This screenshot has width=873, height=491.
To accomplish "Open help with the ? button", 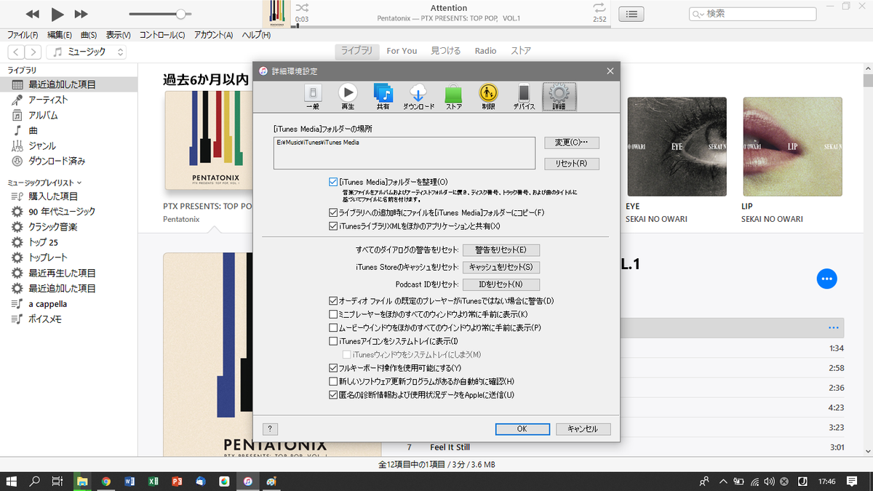I will pyautogui.click(x=270, y=429).
